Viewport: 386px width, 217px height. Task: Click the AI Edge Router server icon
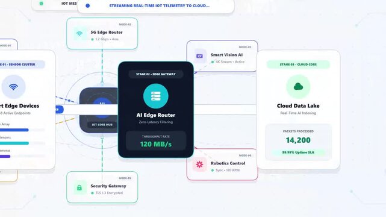click(x=155, y=96)
